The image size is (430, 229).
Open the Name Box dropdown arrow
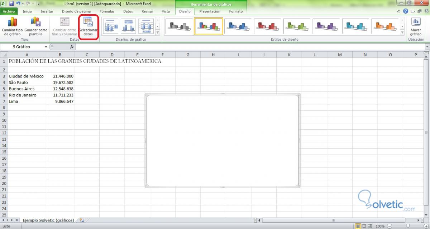click(46, 47)
